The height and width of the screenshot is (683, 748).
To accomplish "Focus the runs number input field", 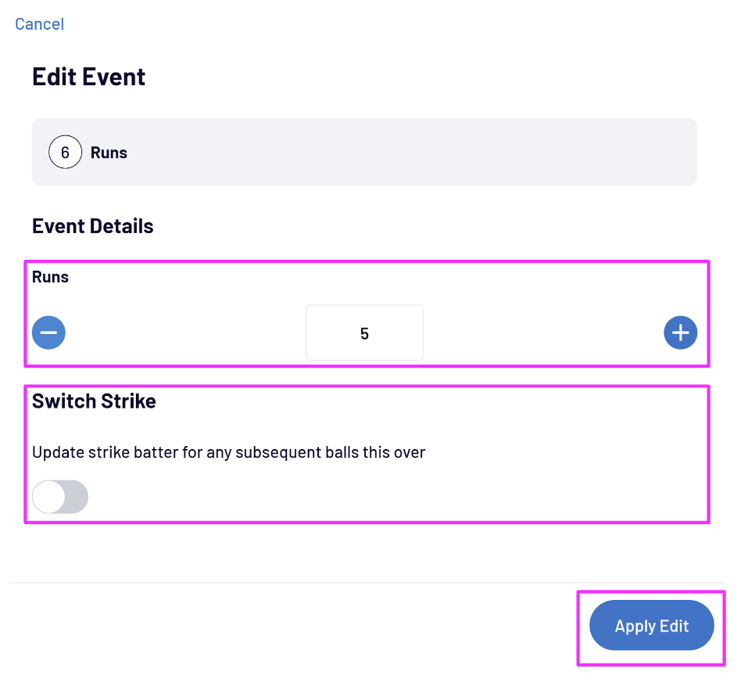I will 364,333.
